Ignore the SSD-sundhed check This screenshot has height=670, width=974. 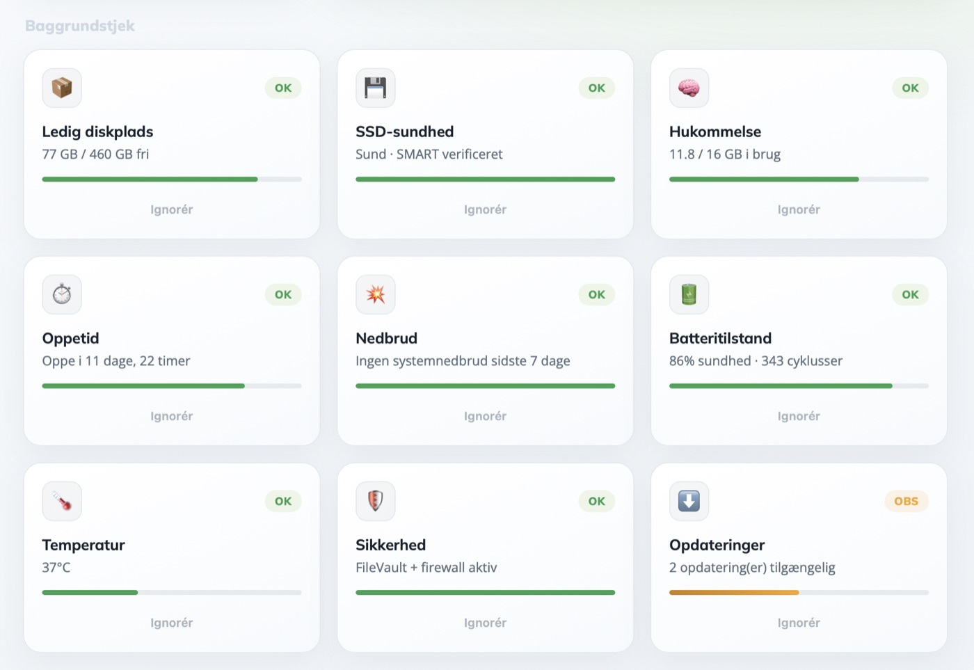click(486, 209)
